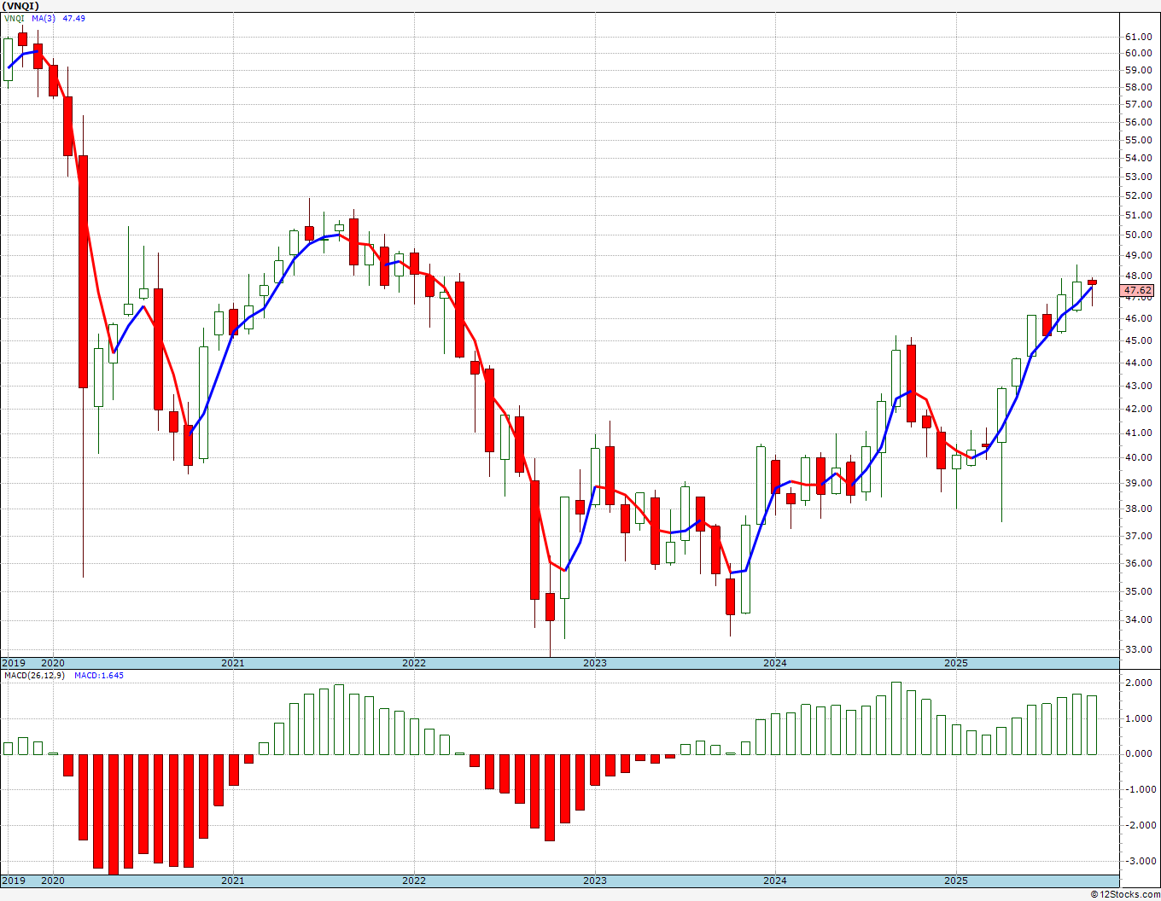Click the 38.00 price axis label

click(1139, 509)
